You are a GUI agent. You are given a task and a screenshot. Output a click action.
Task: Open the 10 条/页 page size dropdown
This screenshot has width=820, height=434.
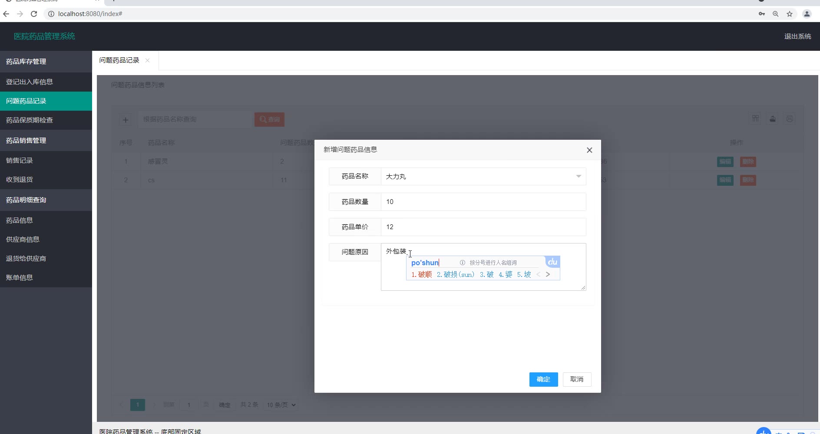(x=281, y=405)
